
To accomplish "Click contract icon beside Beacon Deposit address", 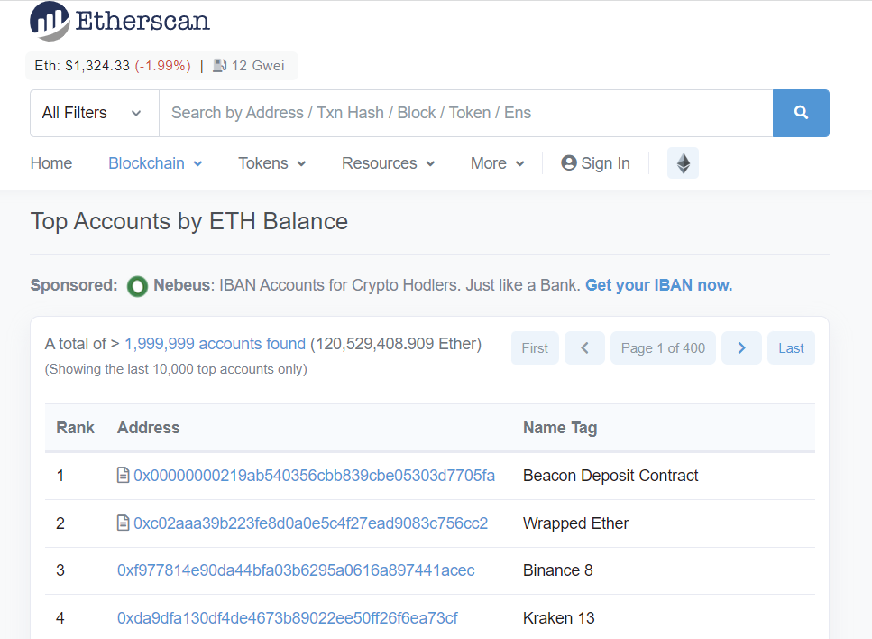I will 123,476.
